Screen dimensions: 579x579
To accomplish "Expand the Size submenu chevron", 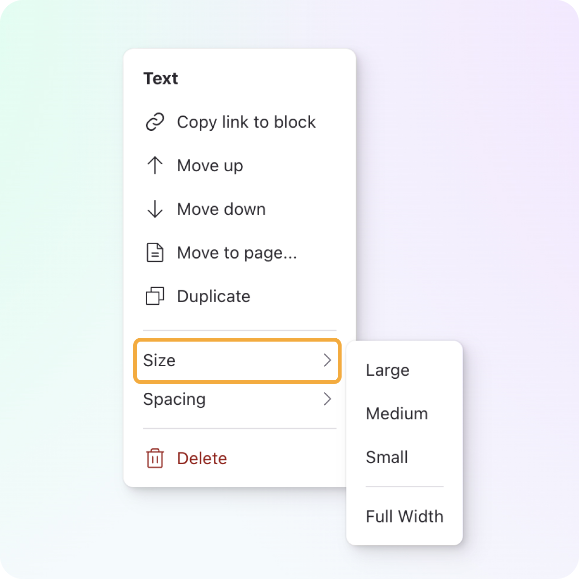I will tap(327, 360).
